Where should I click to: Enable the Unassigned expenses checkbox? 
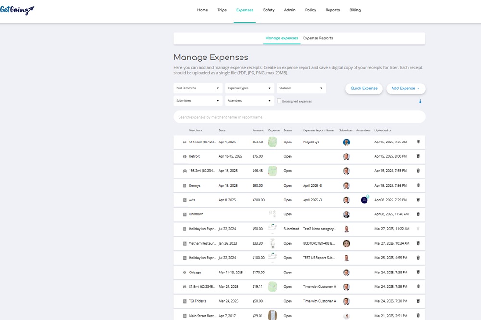click(x=278, y=101)
